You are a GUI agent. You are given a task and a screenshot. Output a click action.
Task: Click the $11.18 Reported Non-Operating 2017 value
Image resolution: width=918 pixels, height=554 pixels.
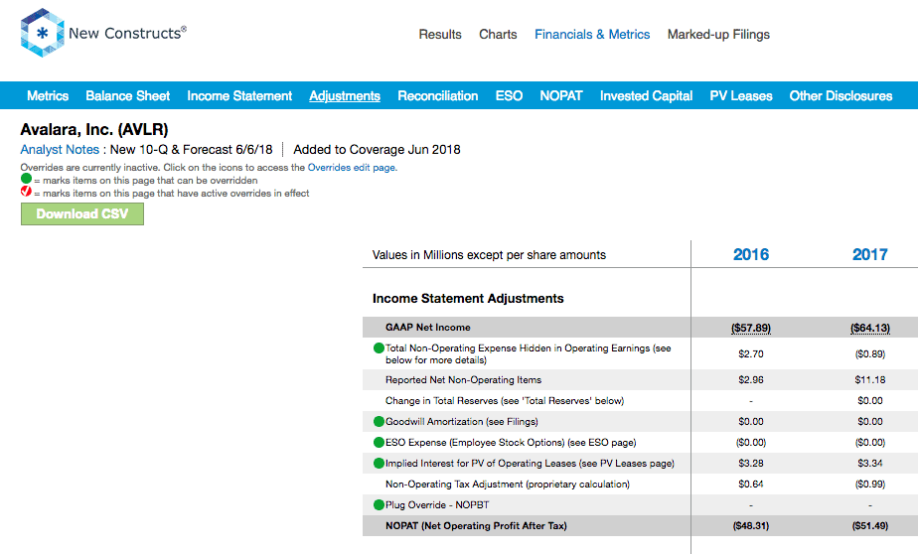(870, 379)
